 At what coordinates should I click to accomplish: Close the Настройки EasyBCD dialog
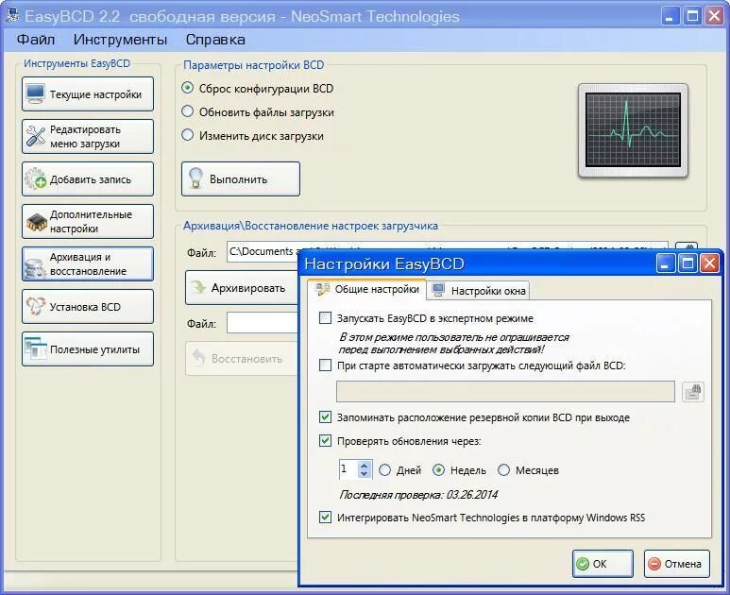(x=710, y=263)
